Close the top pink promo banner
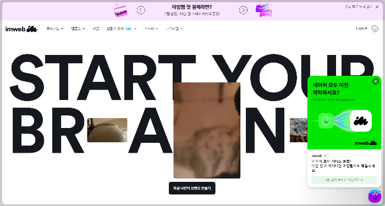385x206 pixels. pyautogui.click(x=377, y=7)
